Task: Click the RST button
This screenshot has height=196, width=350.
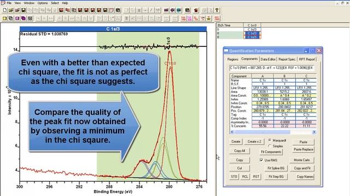Action: coord(256,176)
